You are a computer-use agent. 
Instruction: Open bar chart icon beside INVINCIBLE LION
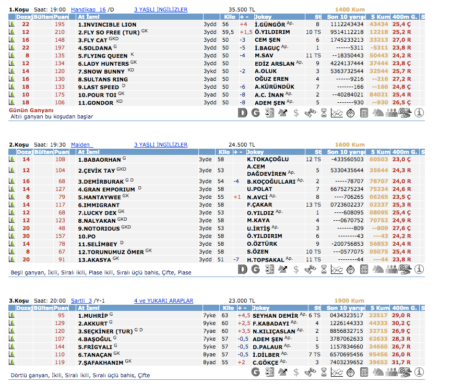tap(12, 25)
